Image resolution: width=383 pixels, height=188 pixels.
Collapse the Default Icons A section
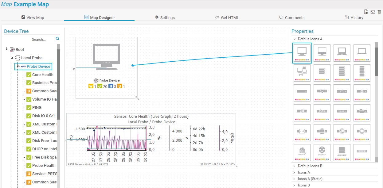[295, 39]
